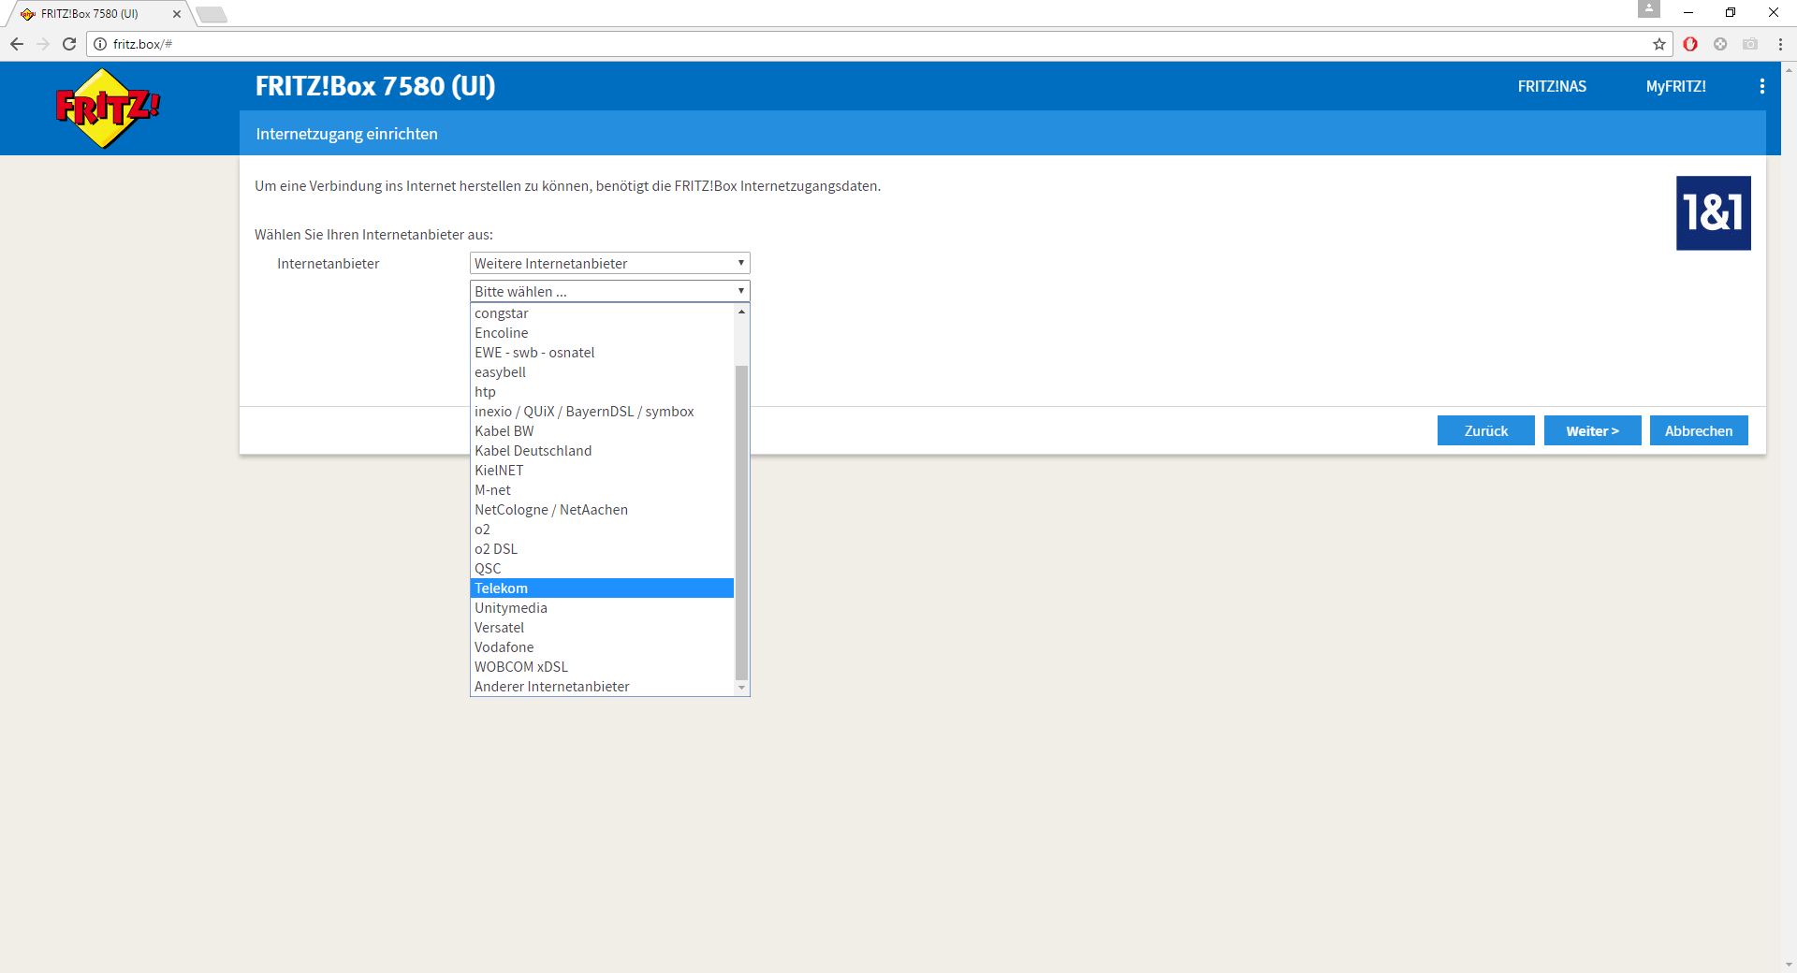This screenshot has width=1797, height=973.
Task: Click the 1&1 provider logo
Action: pyautogui.click(x=1713, y=213)
